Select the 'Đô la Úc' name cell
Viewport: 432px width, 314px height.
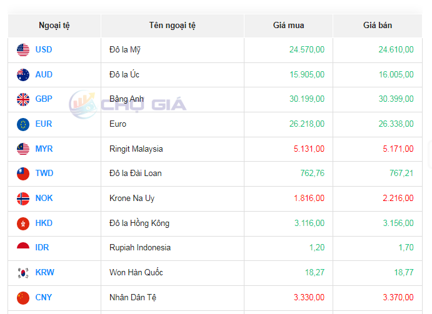(124, 74)
